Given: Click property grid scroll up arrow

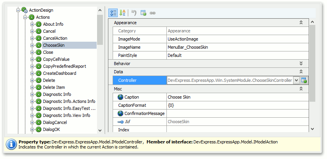Looking at the screenshot, I should coord(312,22).
